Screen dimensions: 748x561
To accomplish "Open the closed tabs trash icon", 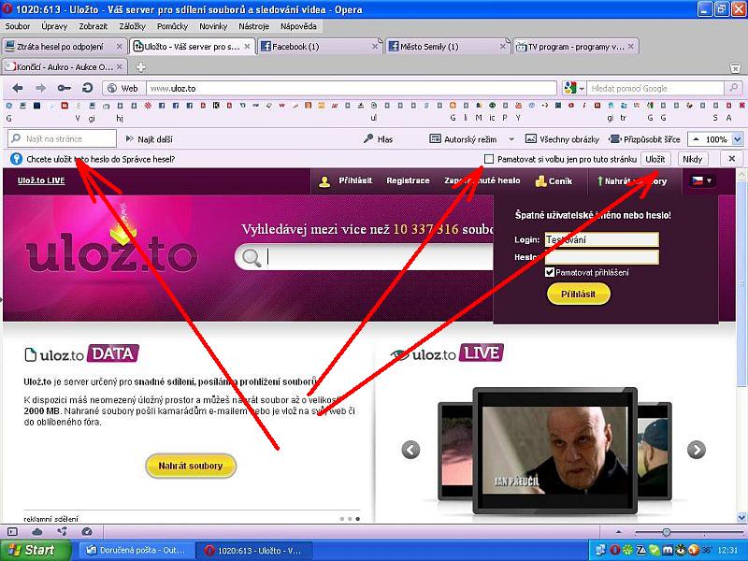I will [x=736, y=67].
